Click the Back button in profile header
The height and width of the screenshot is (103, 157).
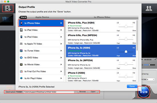(23, 17)
